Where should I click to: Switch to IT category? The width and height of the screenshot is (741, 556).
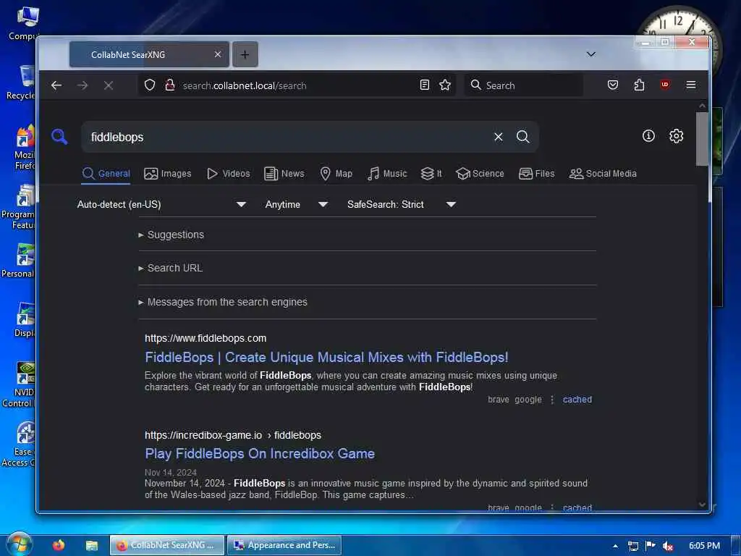431,174
